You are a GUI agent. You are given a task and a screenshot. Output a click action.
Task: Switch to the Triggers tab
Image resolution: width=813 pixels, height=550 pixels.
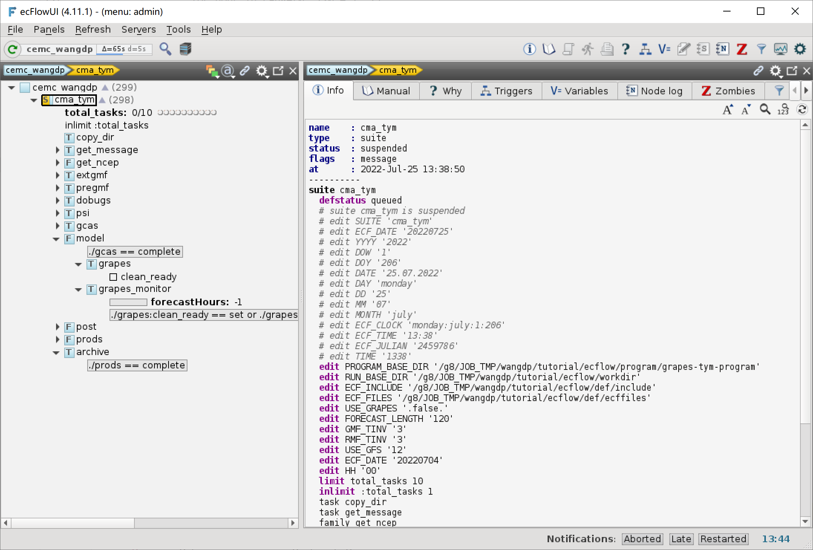pos(506,91)
